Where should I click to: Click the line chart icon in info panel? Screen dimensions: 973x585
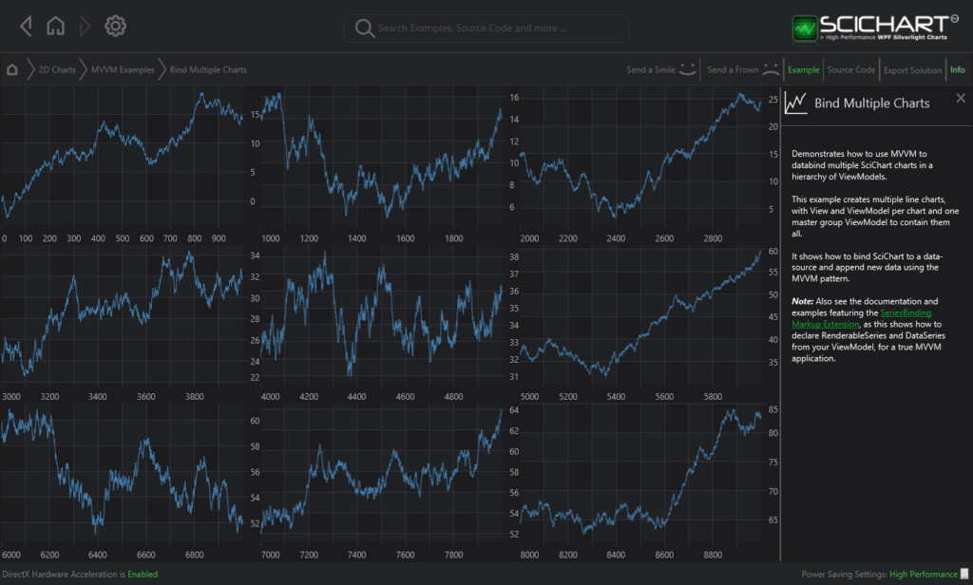(795, 103)
